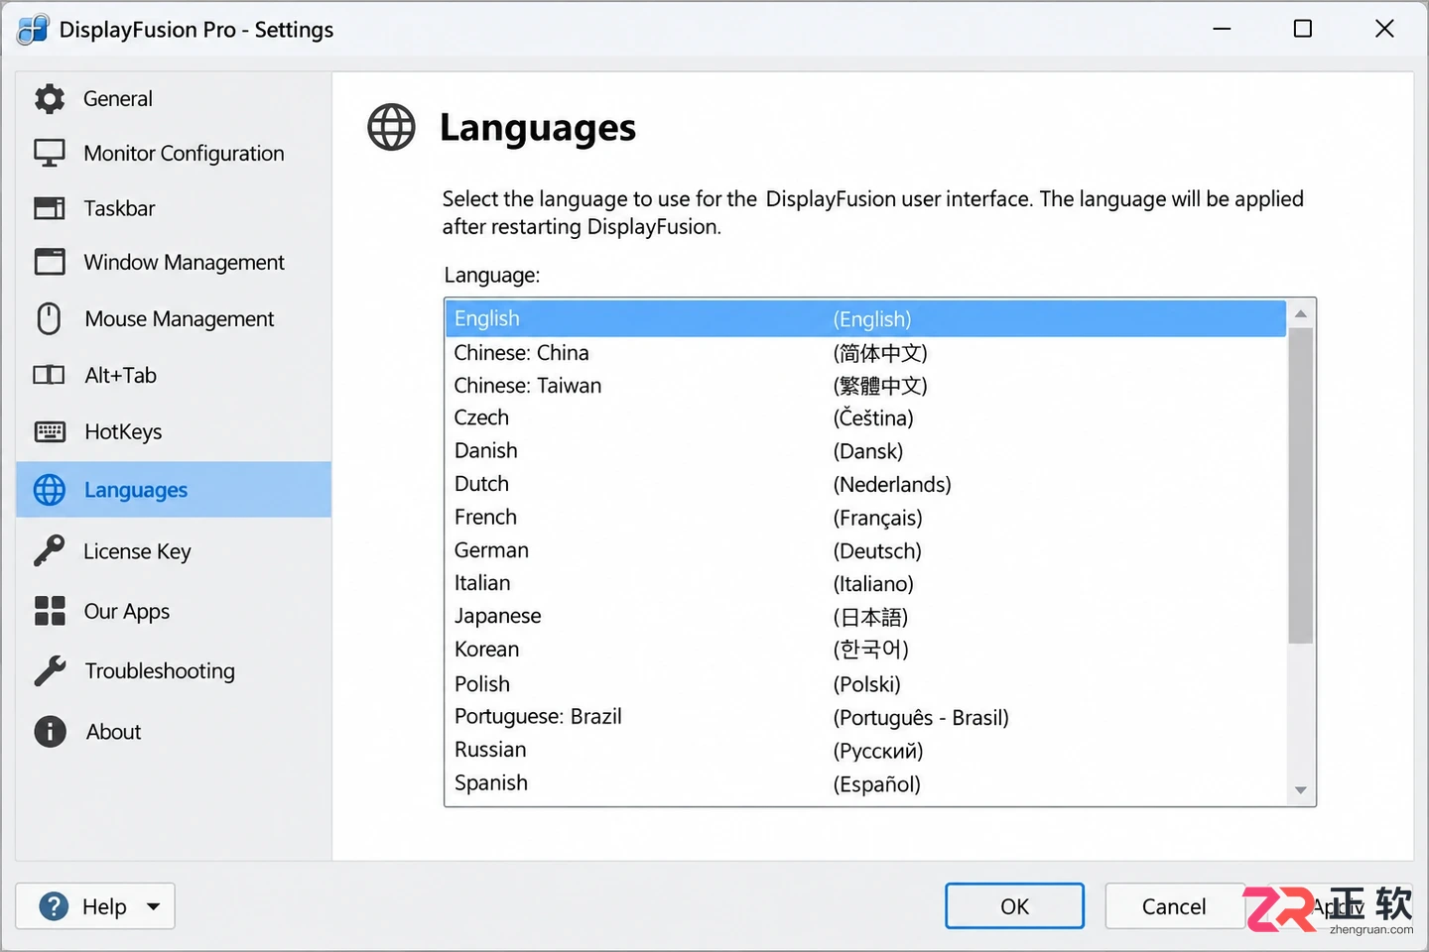Select French (Français) language
Image resolution: width=1429 pixels, height=952 pixels.
(x=865, y=518)
